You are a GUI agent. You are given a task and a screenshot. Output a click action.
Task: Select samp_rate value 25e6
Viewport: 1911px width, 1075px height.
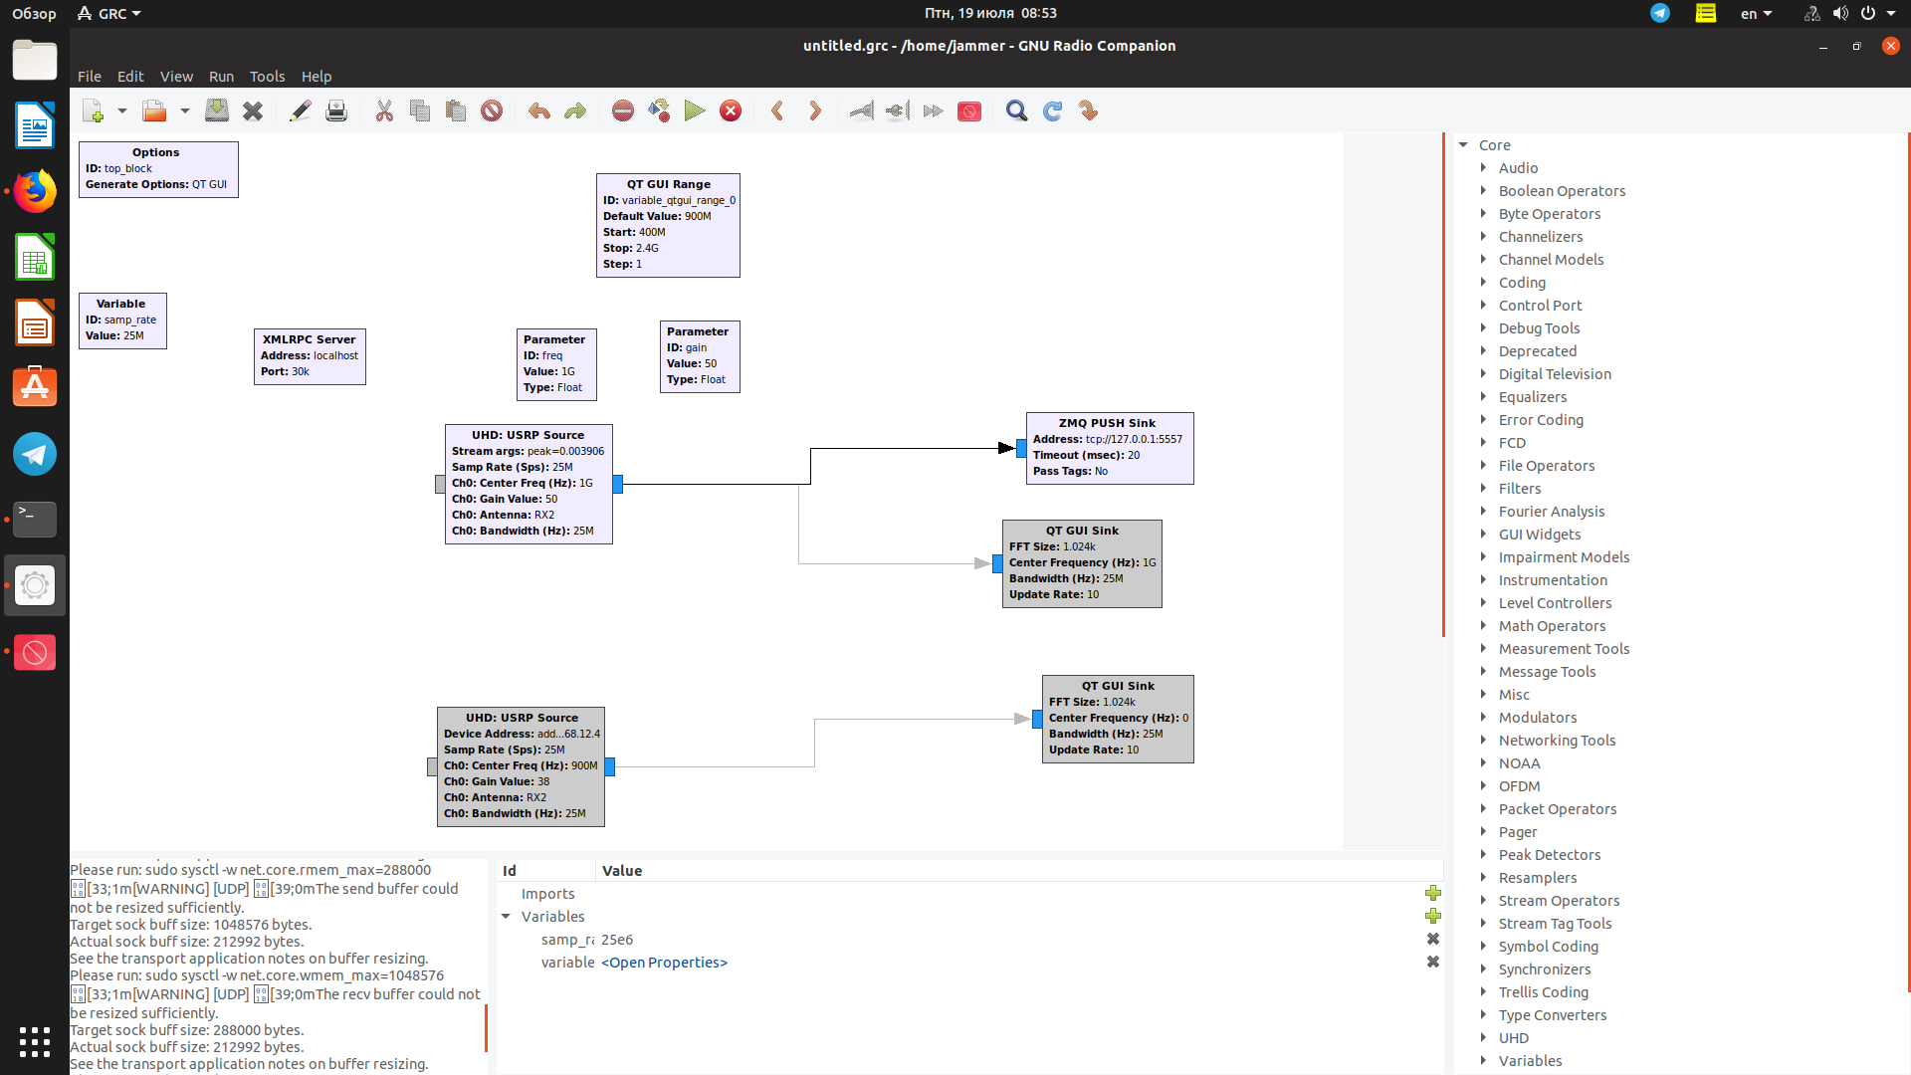coord(617,940)
